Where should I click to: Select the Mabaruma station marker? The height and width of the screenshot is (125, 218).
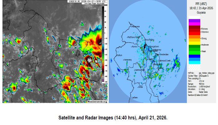[131, 27]
